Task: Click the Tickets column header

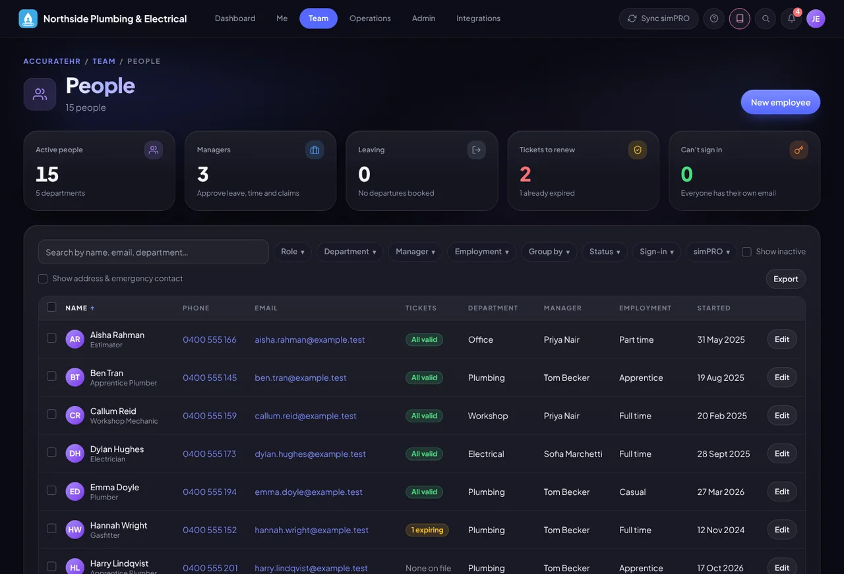Action: coord(421,308)
